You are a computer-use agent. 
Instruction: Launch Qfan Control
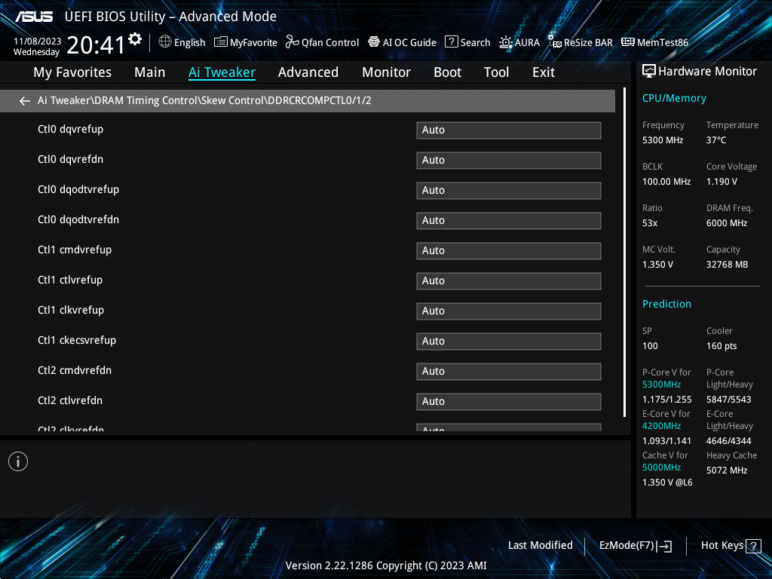322,42
